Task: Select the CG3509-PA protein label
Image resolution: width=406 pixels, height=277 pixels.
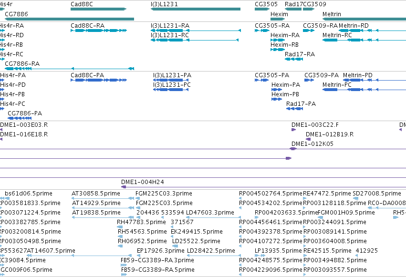Action: pos(322,75)
